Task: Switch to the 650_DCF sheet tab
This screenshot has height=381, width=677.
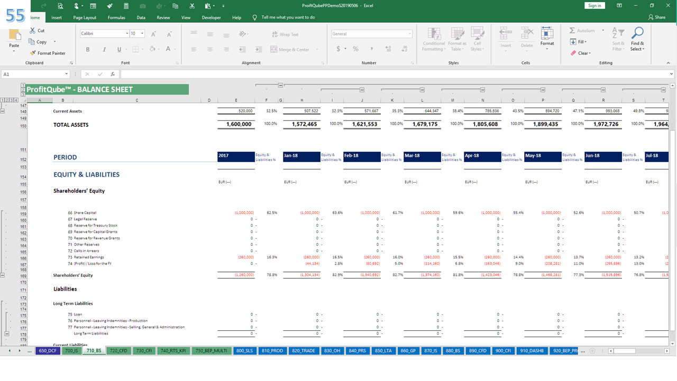Action: [48, 350]
